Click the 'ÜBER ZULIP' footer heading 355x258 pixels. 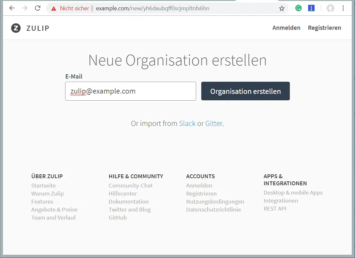click(47, 176)
